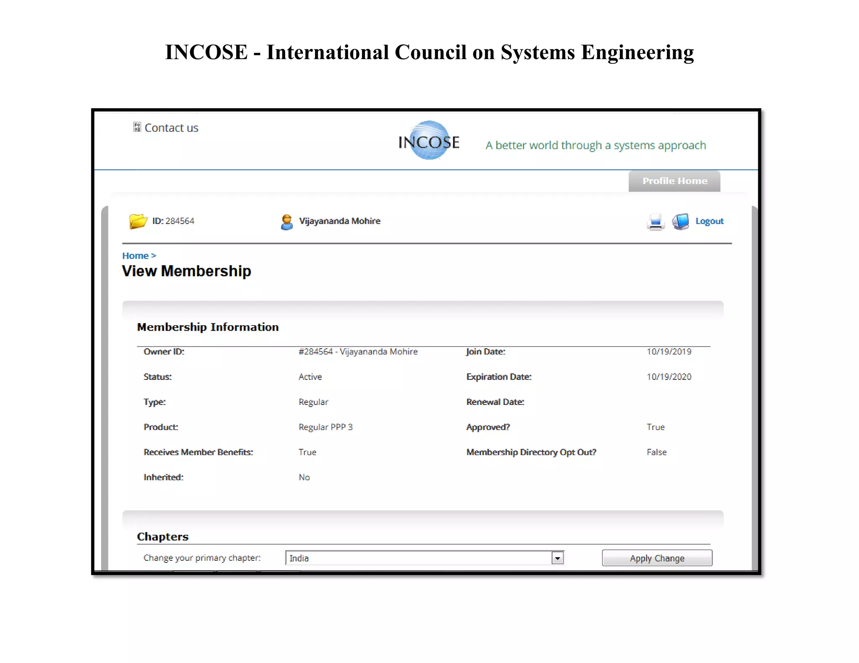Screen dimensions: 859x663
Task: Click the yellow folder ID icon
Action: coord(138,221)
